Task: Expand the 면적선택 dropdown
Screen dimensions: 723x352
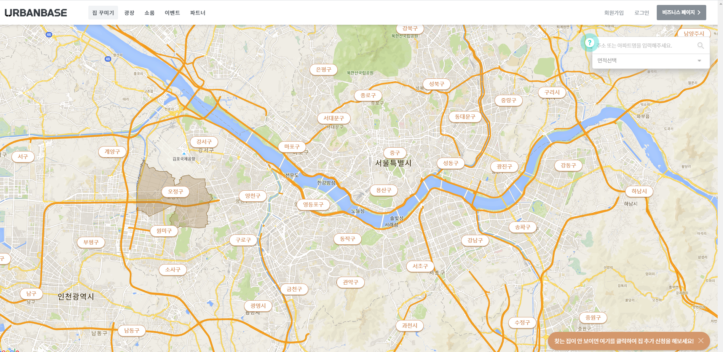Action: pos(651,61)
